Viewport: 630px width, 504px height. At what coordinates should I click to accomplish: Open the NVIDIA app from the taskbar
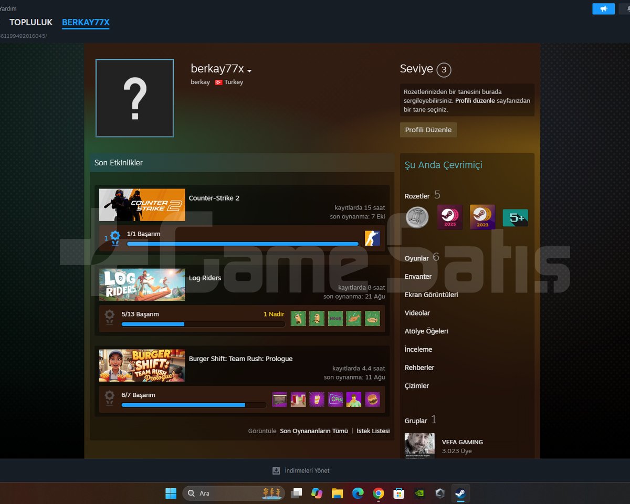tap(419, 493)
